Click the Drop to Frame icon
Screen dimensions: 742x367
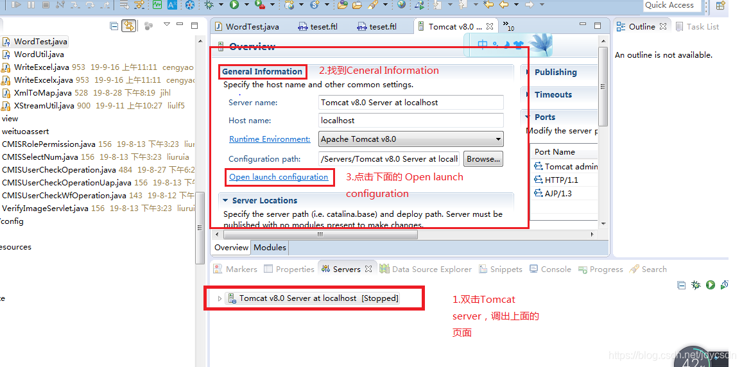[124, 4]
